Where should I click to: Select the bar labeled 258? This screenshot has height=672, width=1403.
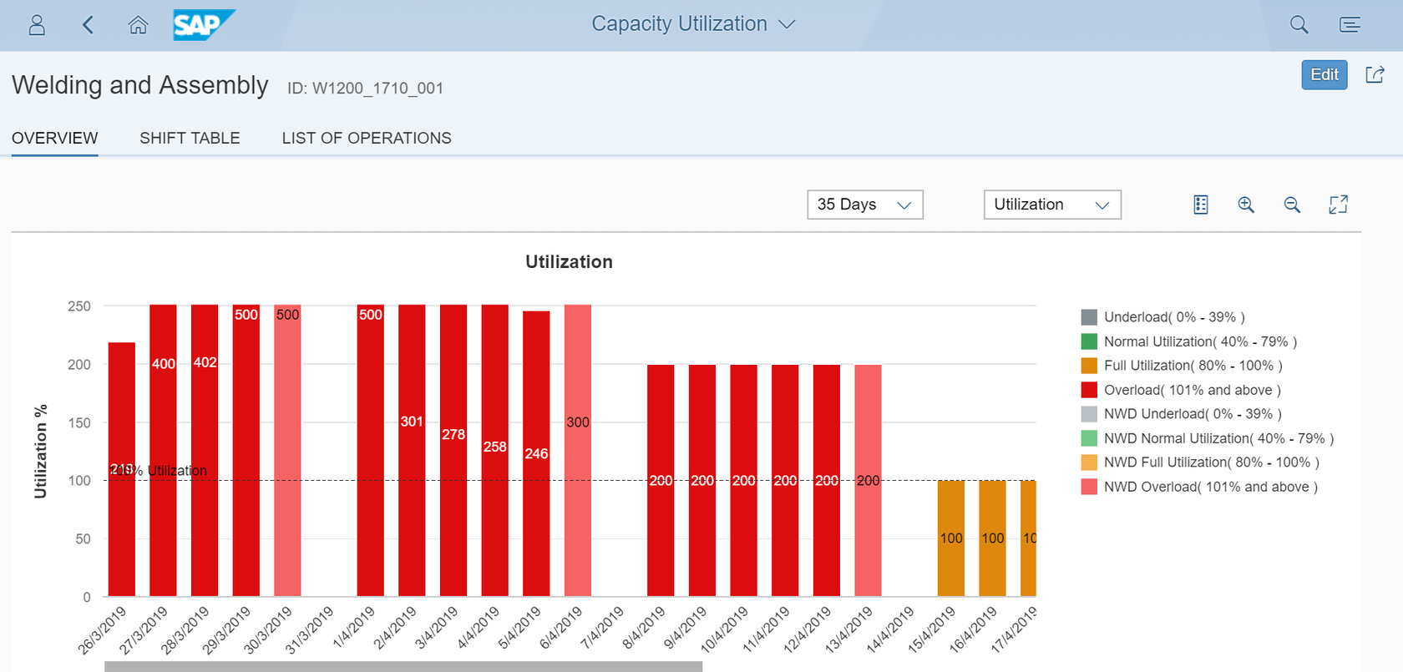495,451
